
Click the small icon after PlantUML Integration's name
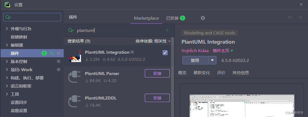click(132, 52)
